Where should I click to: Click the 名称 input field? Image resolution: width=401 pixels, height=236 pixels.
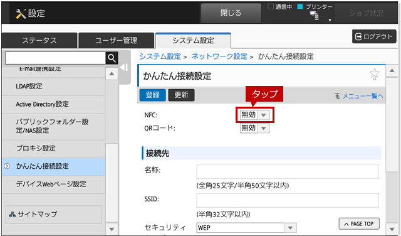pos(288,172)
